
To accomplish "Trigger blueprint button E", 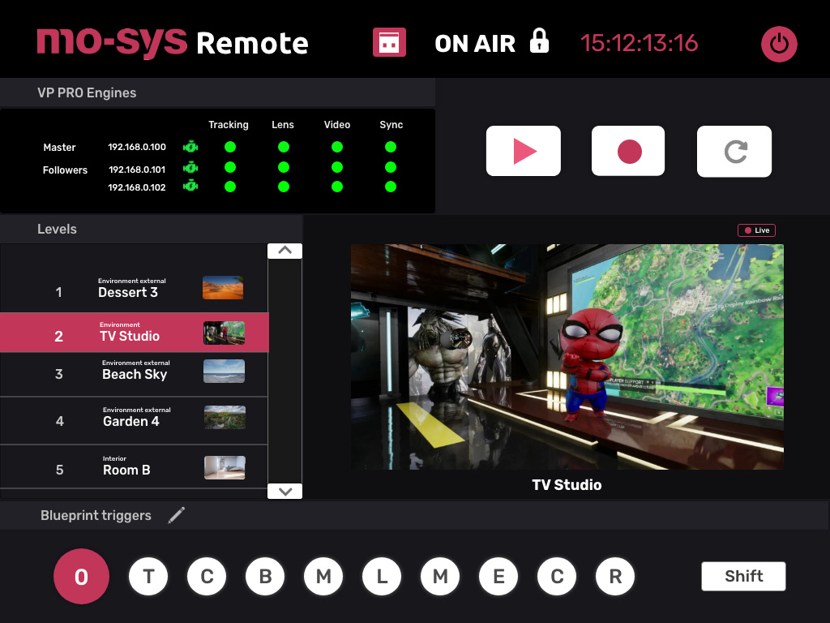I will pyautogui.click(x=498, y=577).
